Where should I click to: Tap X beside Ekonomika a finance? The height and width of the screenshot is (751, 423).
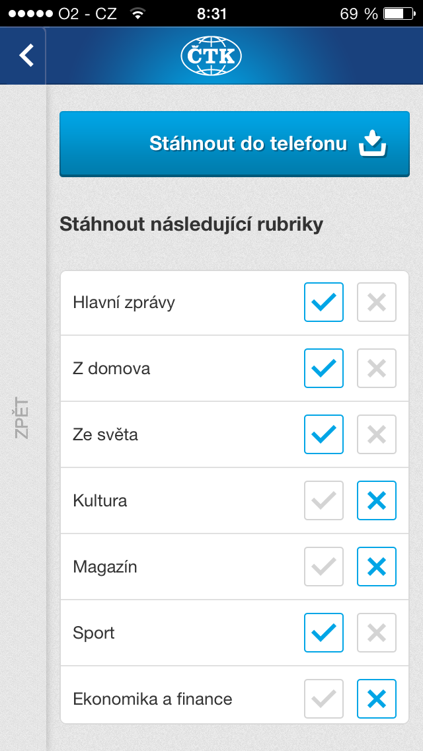377,699
